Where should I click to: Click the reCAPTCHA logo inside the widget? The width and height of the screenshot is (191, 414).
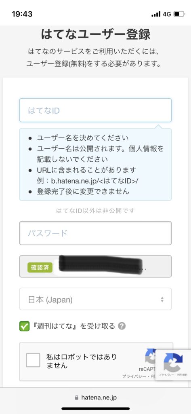tap(151, 357)
